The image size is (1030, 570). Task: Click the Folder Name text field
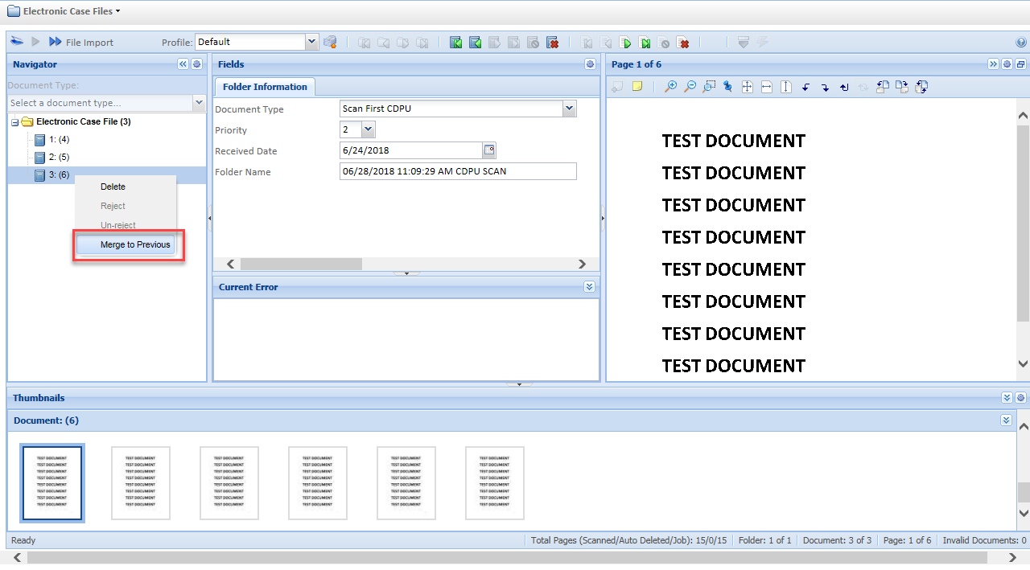click(x=457, y=171)
